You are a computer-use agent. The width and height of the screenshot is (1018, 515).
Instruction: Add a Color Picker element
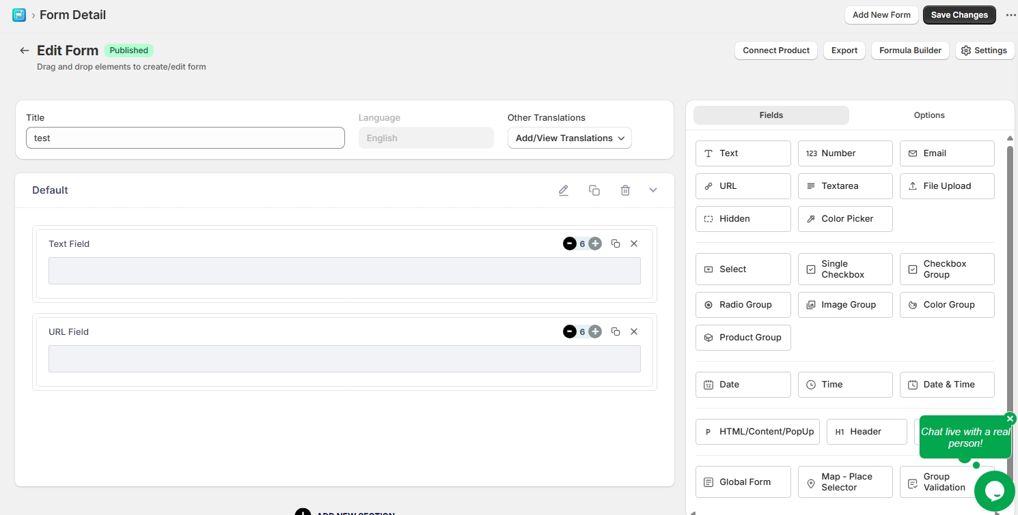[x=845, y=219]
